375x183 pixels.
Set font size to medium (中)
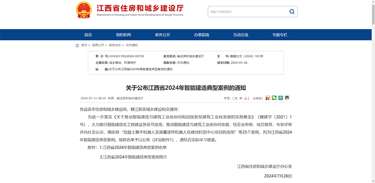[x=241, y=99]
